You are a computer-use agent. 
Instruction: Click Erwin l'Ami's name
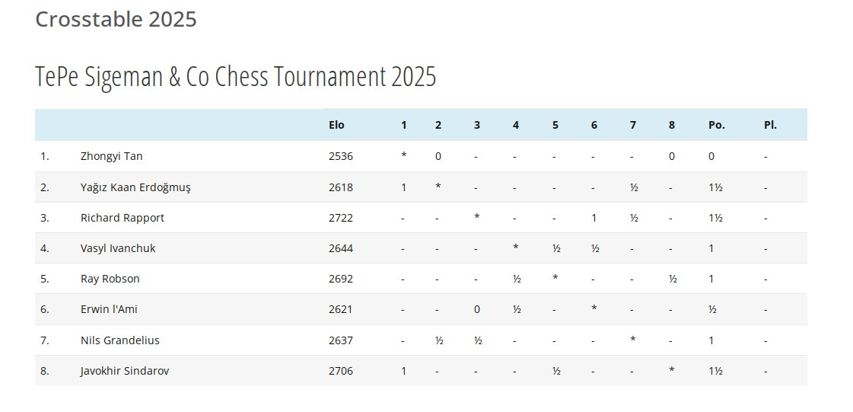click(x=109, y=309)
